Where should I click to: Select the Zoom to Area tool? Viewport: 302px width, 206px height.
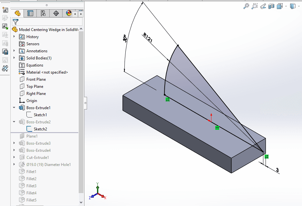(255, 6)
